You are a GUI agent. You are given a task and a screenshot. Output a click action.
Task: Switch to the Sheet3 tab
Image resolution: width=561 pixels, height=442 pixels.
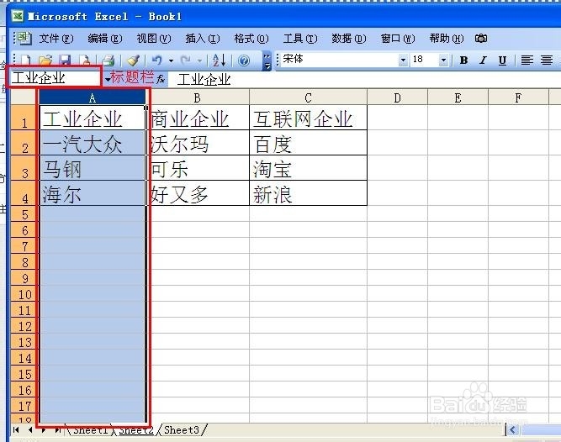pos(182,430)
